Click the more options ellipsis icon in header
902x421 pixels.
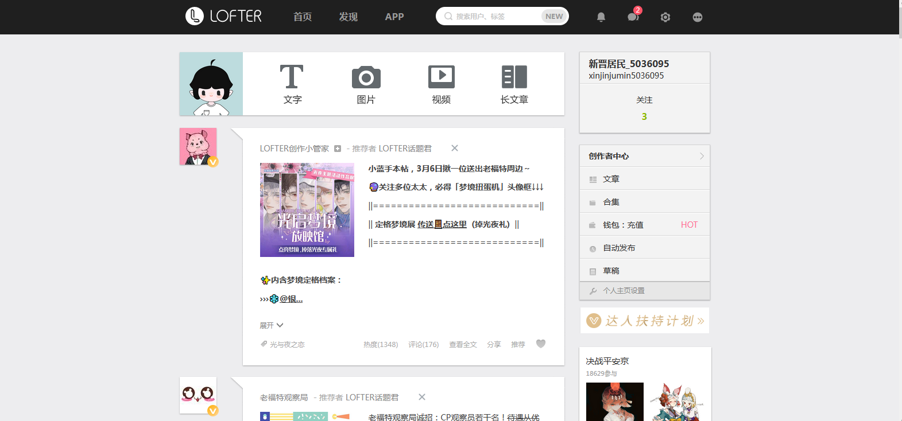[x=698, y=17]
